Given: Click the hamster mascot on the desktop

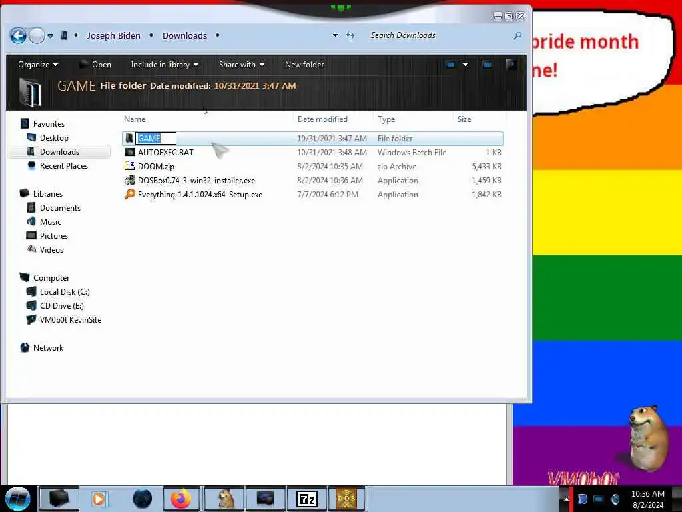Looking at the screenshot, I should click(647, 439).
